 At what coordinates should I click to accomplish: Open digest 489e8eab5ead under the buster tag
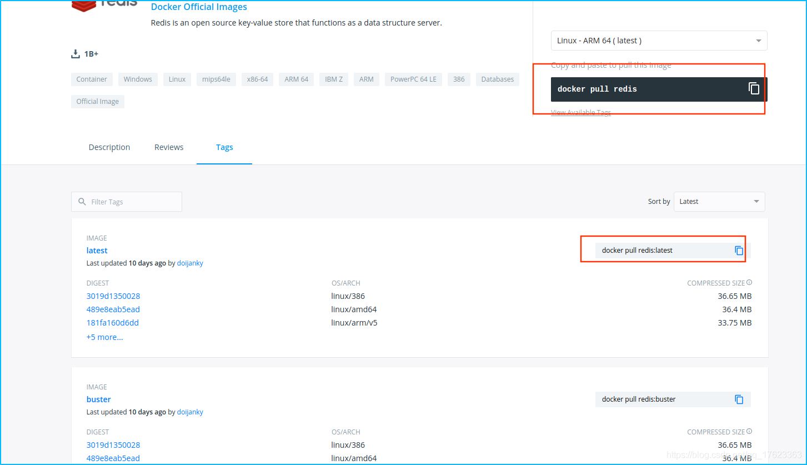(x=113, y=458)
